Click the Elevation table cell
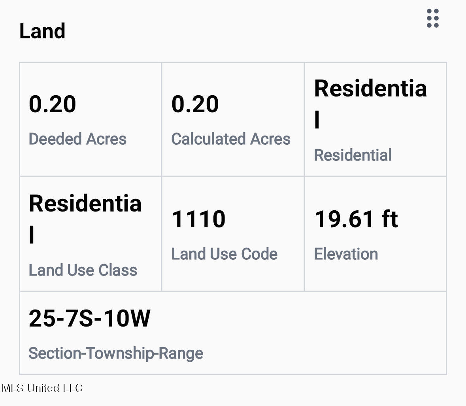466x406 pixels. coord(375,234)
